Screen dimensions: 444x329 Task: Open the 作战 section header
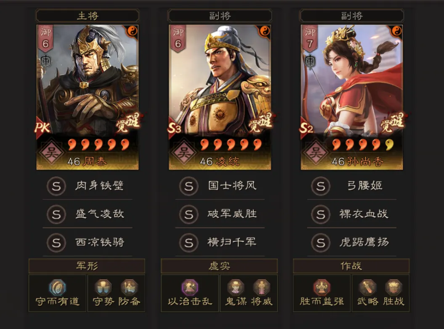click(351, 266)
